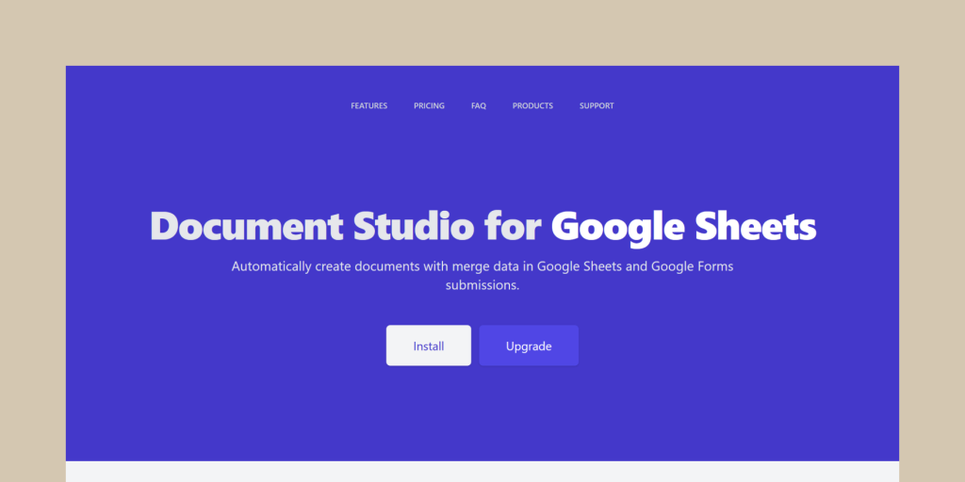Click the Install button

pos(429,345)
